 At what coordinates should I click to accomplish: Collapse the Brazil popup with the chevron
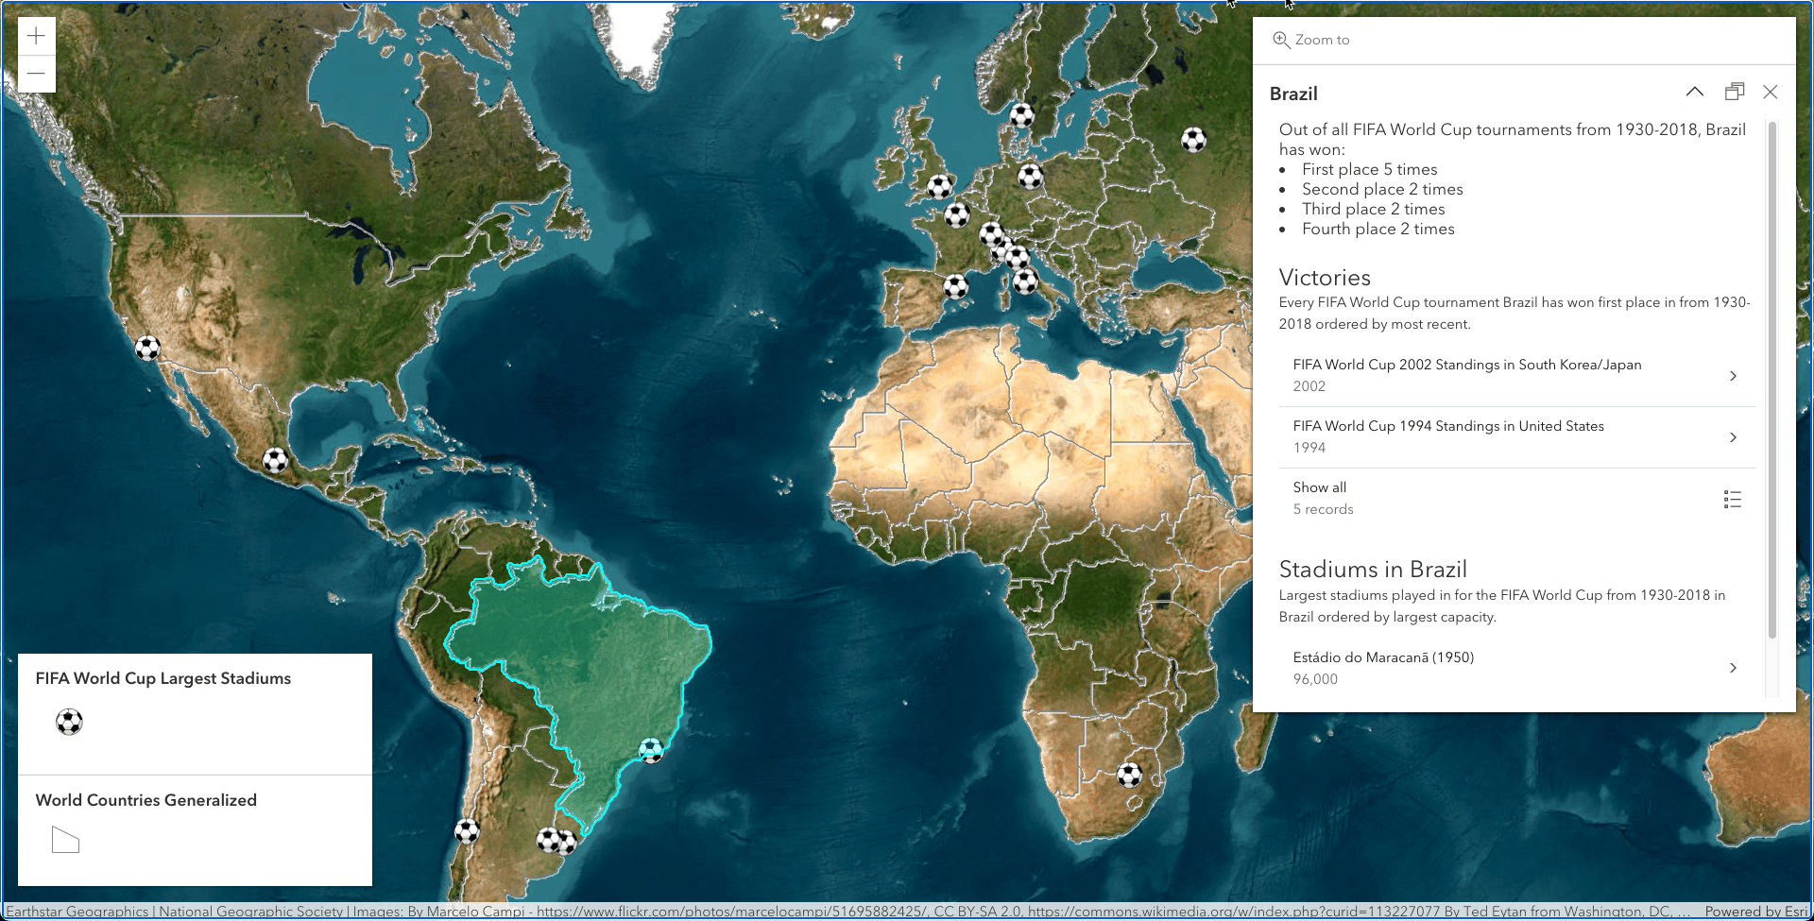pos(1695,92)
